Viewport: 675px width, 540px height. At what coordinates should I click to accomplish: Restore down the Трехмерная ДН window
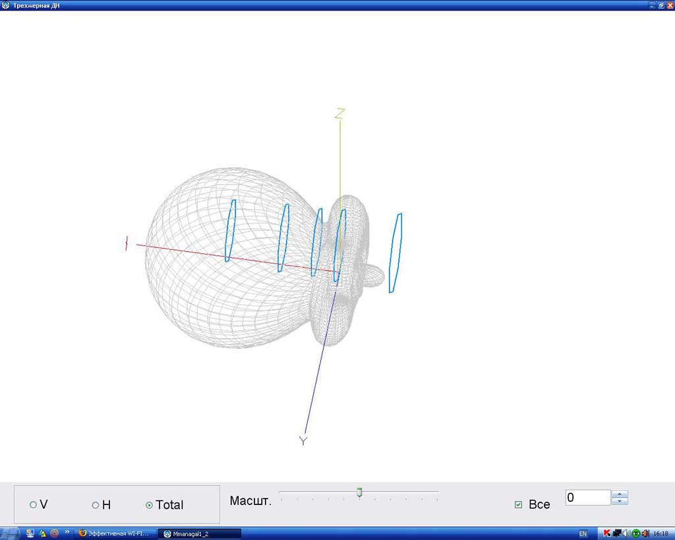[x=660, y=5]
